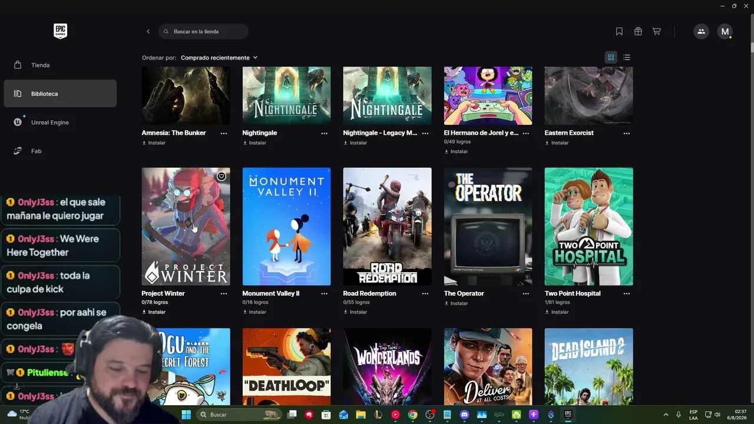
Task: Select Biblioteca in the sidebar
Action: click(60, 94)
